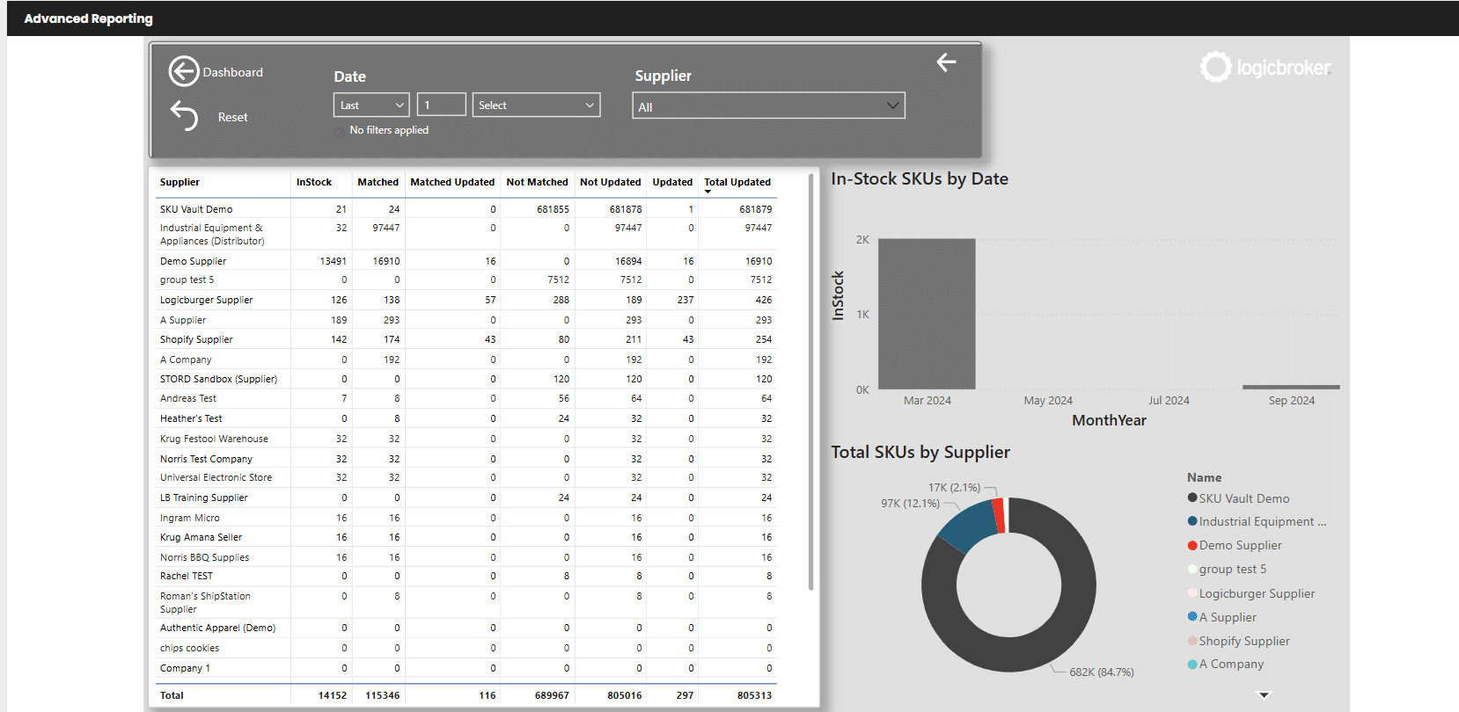Select the 'Norris Test Company' row
1459x712 pixels.
[466, 459]
